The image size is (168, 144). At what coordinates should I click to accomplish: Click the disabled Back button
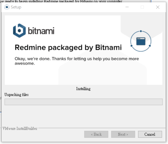coord(96,134)
